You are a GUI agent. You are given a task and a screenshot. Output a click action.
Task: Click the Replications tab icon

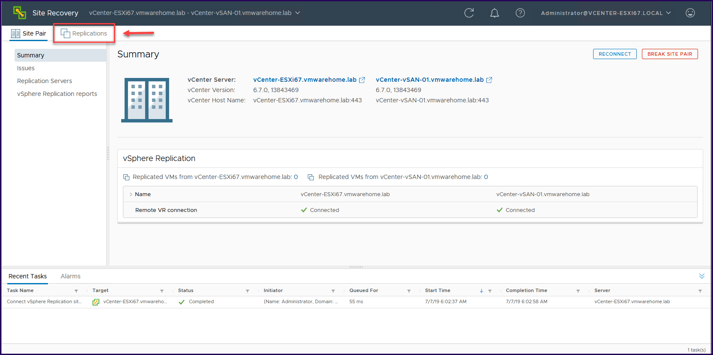66,33
